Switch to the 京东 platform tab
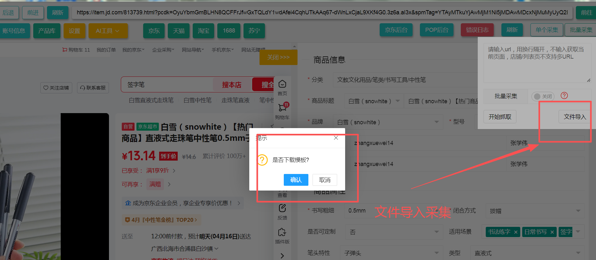This screenshot has height=260, width=596. coord(154,31)
